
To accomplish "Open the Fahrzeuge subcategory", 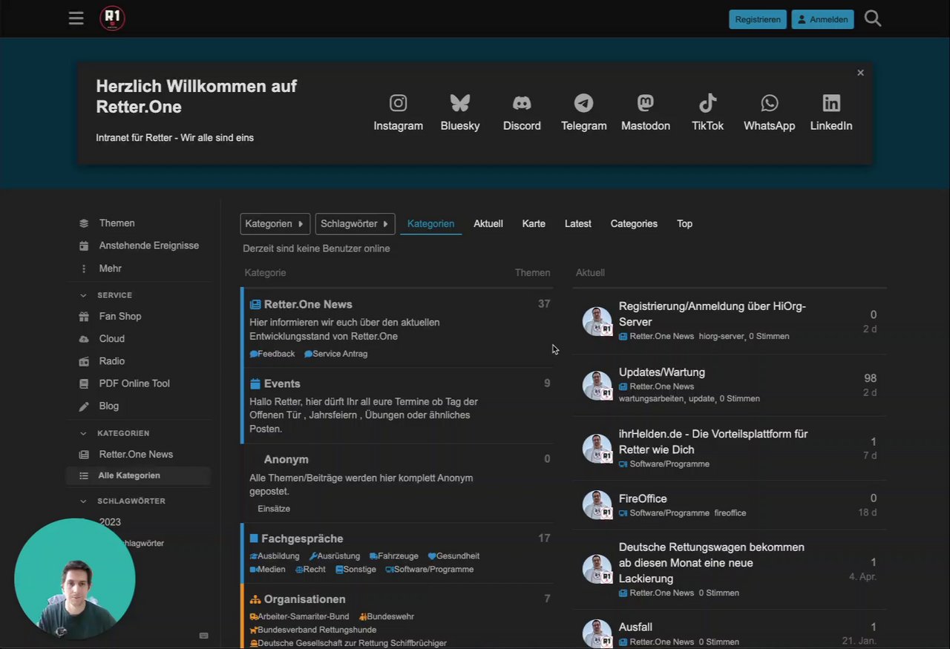I will click(x=394, y=556).
